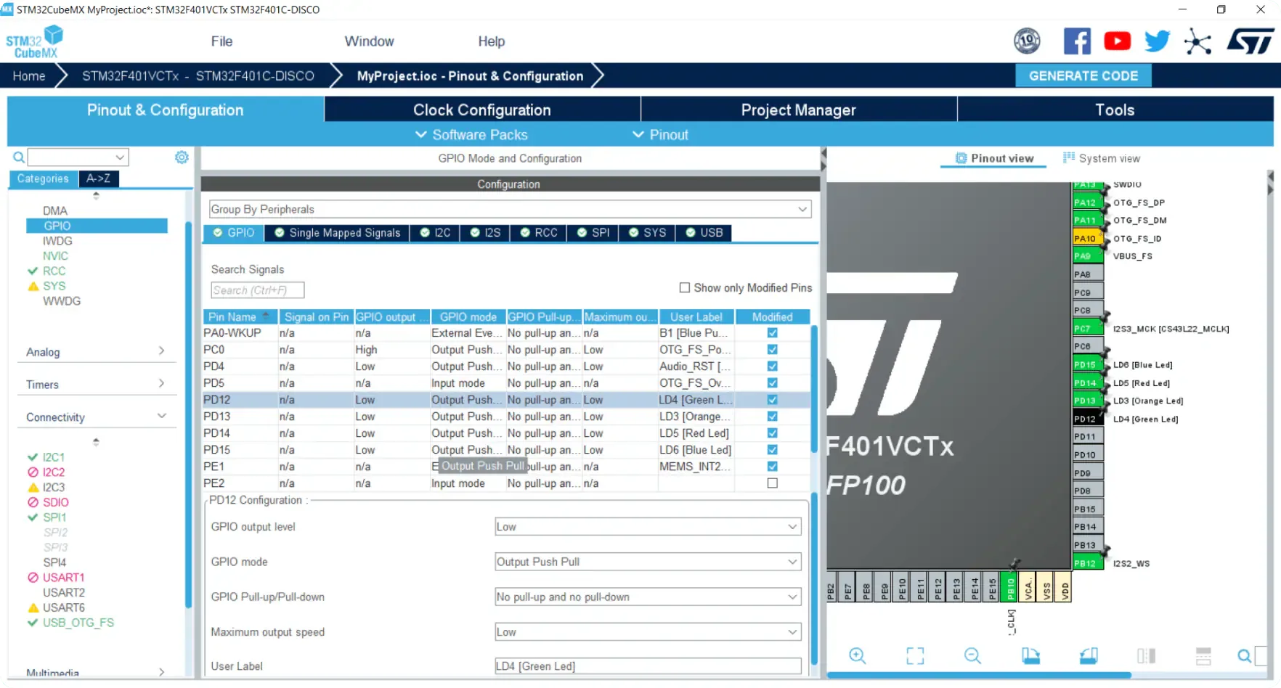Image resolution: width=1281 pixels, height=688 pixels.
Task: Open the ST Twitter icon
Action: click(x=1157, y=41)
